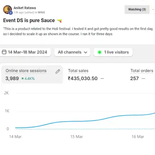This screenshot has height=155, width=155.
Task: Open Aniket Ratawa's profile avatar
Action: [x=7, y=10]
